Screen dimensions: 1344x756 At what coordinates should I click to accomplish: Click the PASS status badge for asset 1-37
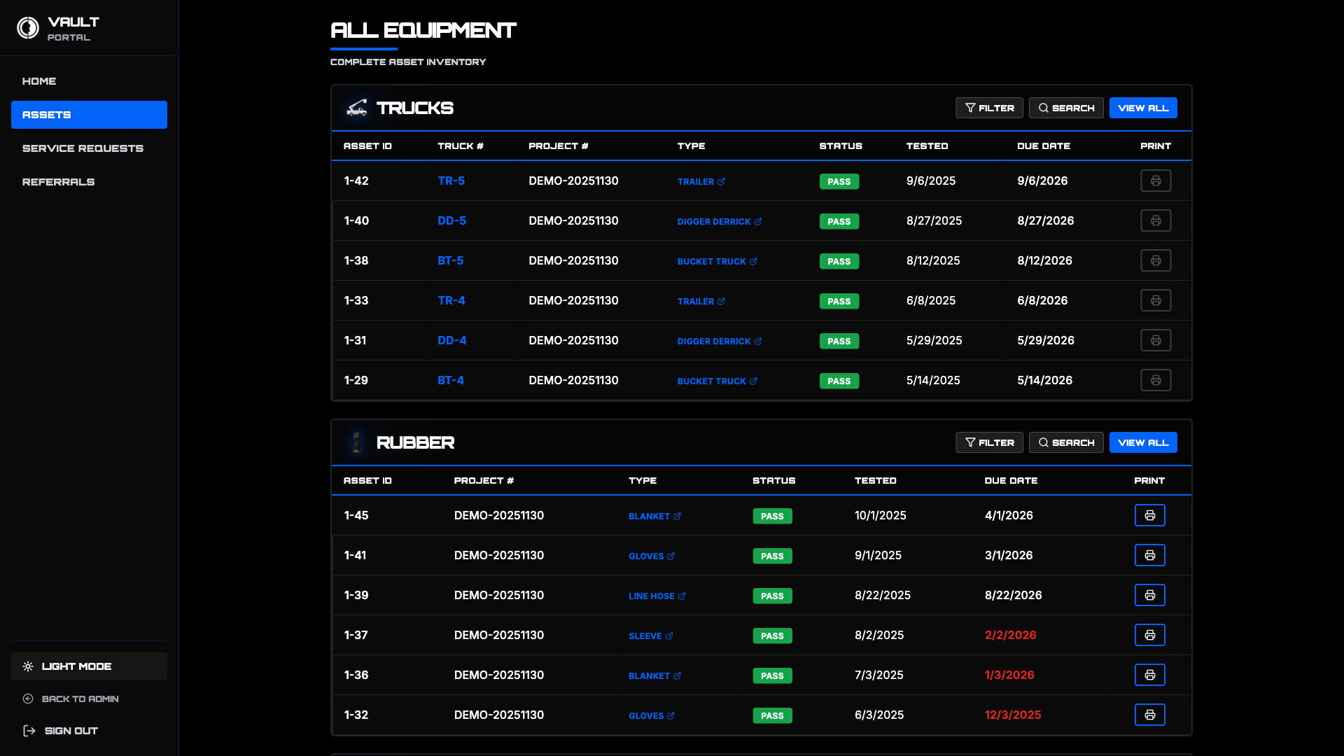pos(772,636)
